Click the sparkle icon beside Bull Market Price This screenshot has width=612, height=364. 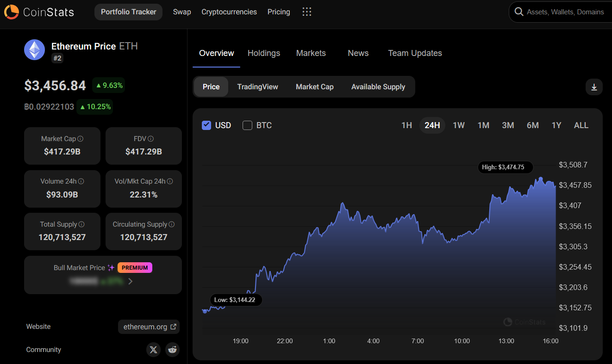[111, 268]
